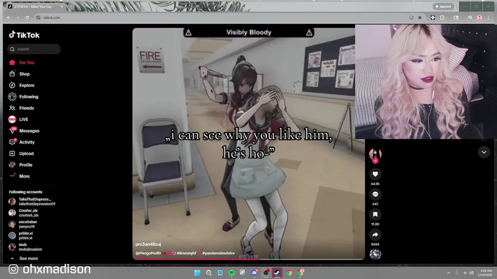Open Chrome profile avatar menu
Screen dimensions: 497x279
click(x=479, y=17)
